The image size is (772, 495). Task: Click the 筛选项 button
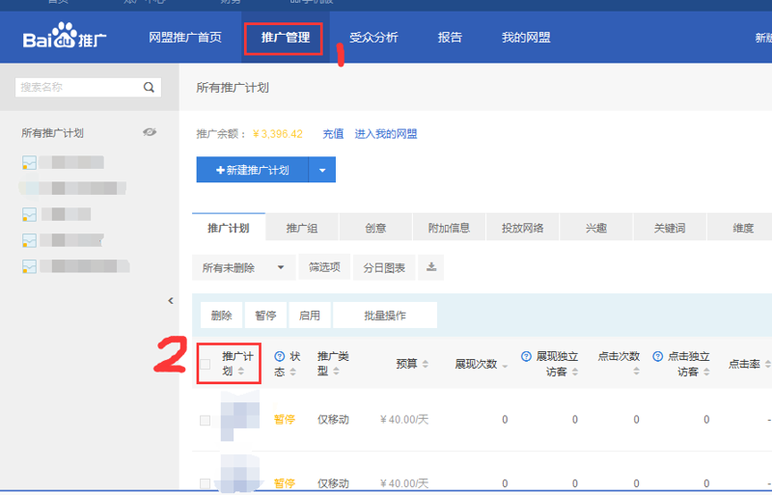pyautogui.click(x=324, y=267)
